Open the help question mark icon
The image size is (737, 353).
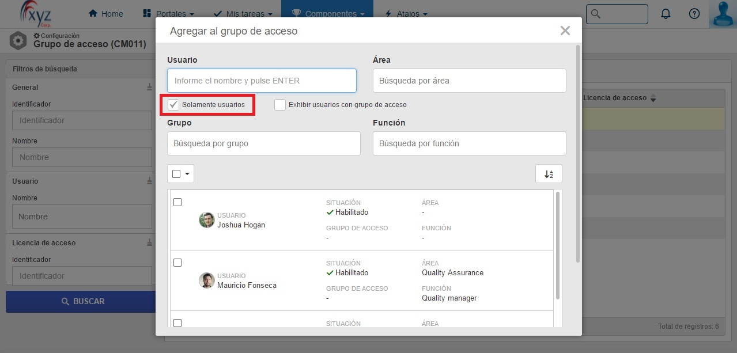coord(694,14)
